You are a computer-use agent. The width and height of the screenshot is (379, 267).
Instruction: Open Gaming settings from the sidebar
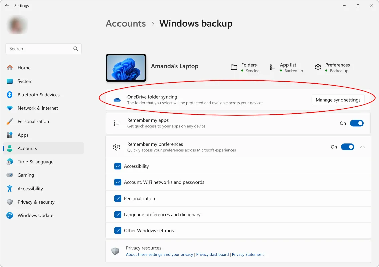25,175
